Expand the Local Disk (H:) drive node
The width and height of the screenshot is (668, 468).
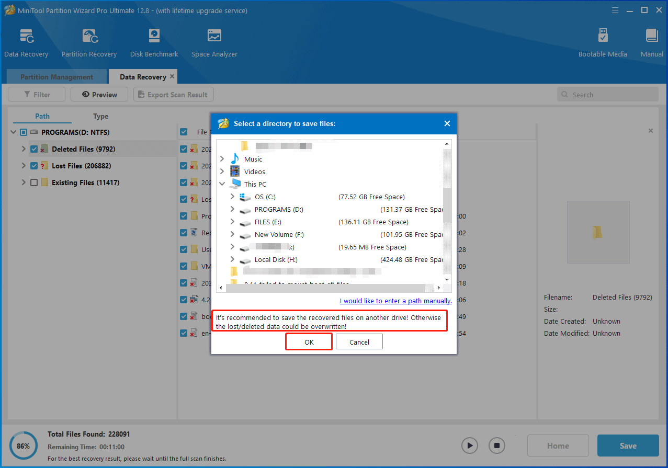(x=233, y=260)
